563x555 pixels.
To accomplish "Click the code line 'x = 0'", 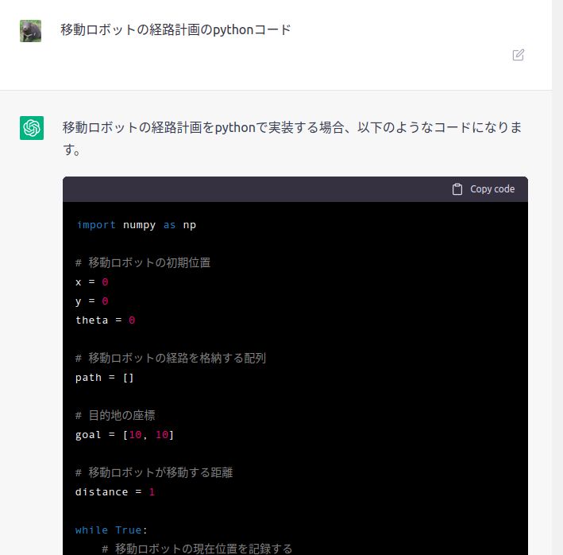I will point(92,282).
